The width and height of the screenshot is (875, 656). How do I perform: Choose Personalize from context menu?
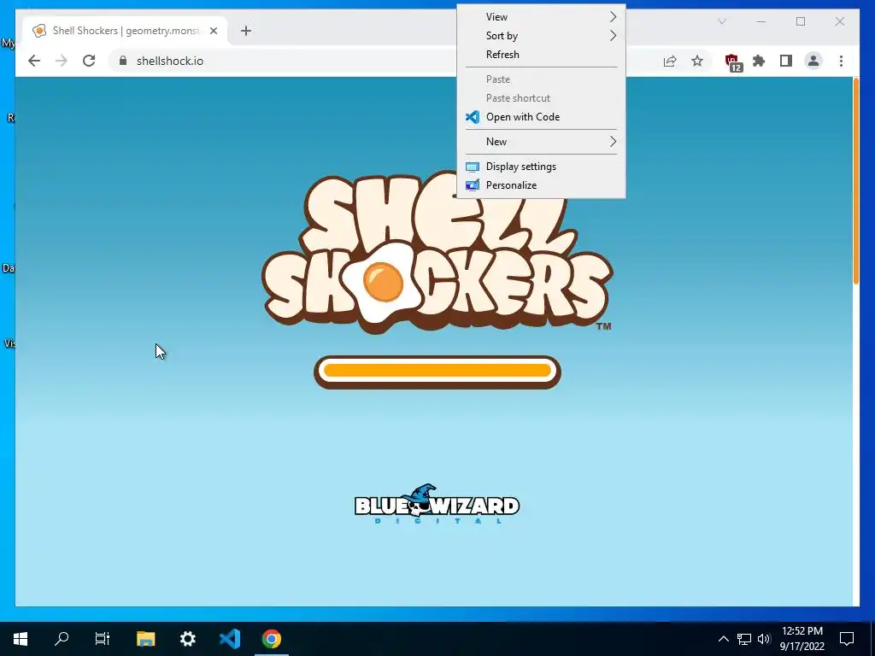[541, 185]
